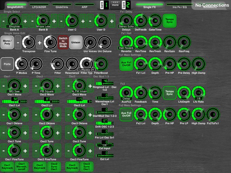Click the RevFreq knob
Screen dimensions: 231x173
click(184, 42)
